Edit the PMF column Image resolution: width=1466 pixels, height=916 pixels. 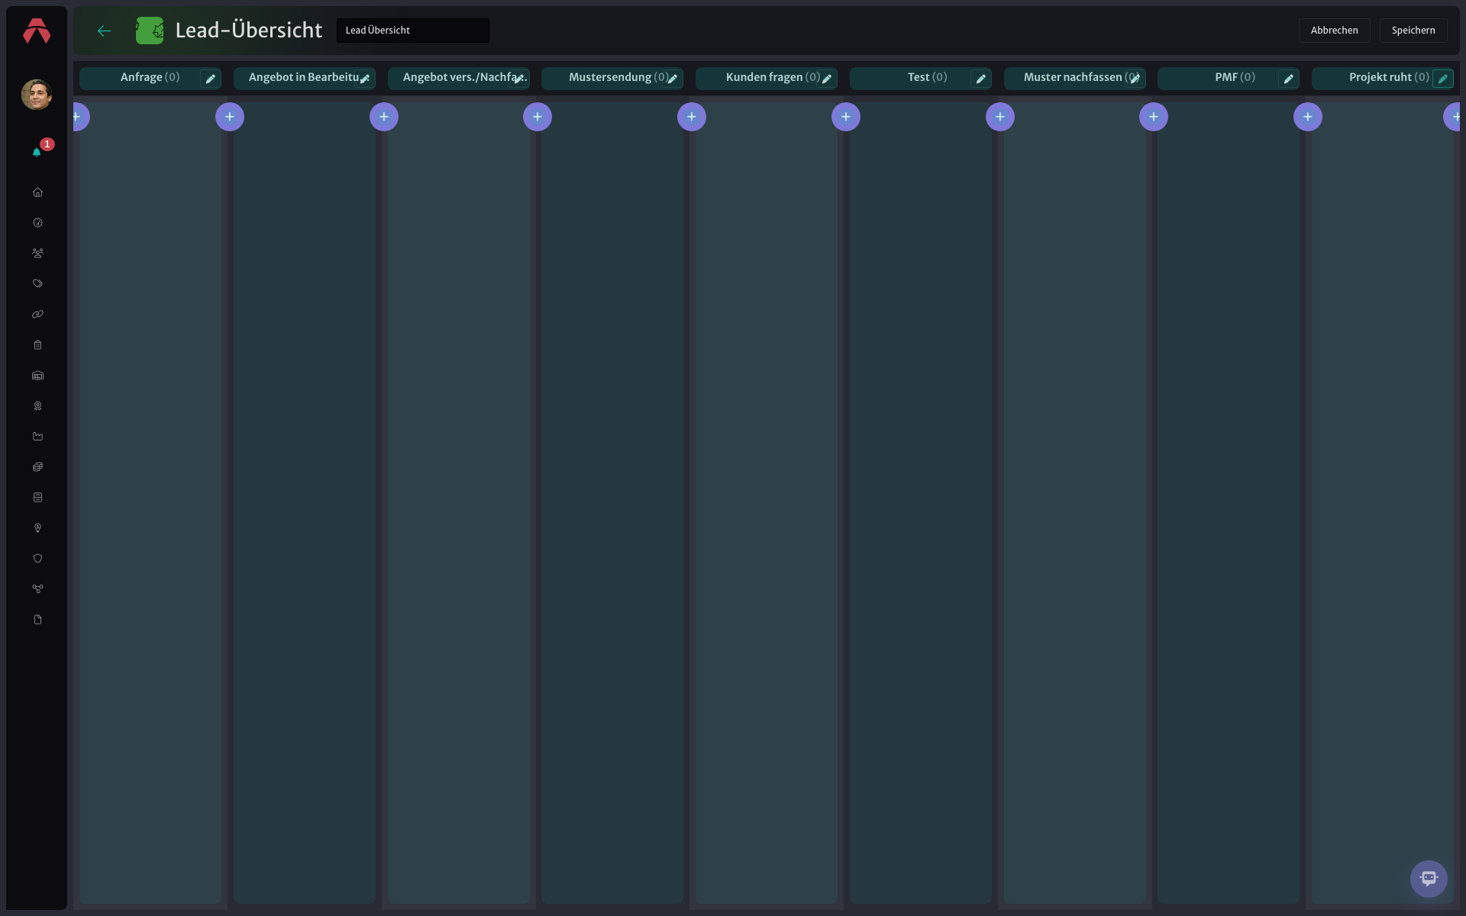tap(1289, 79)
